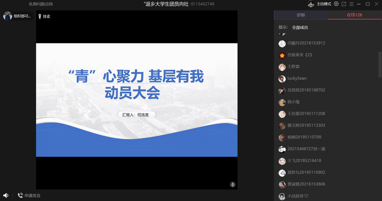Click the user avatar beside 主持模式

[x=311, y=4]
